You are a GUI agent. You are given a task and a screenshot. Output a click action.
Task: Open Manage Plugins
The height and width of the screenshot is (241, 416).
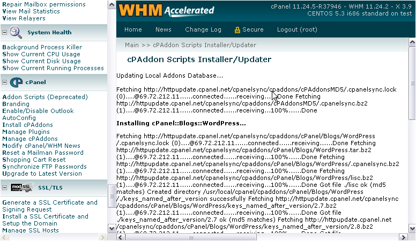tap(26, 132)
